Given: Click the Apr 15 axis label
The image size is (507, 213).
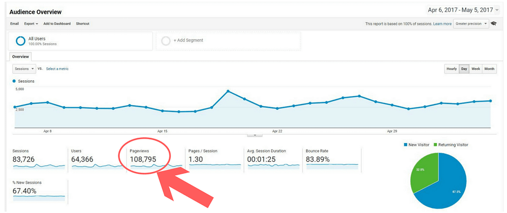Looking at the screenshot, I should click(x=162, y=131).
